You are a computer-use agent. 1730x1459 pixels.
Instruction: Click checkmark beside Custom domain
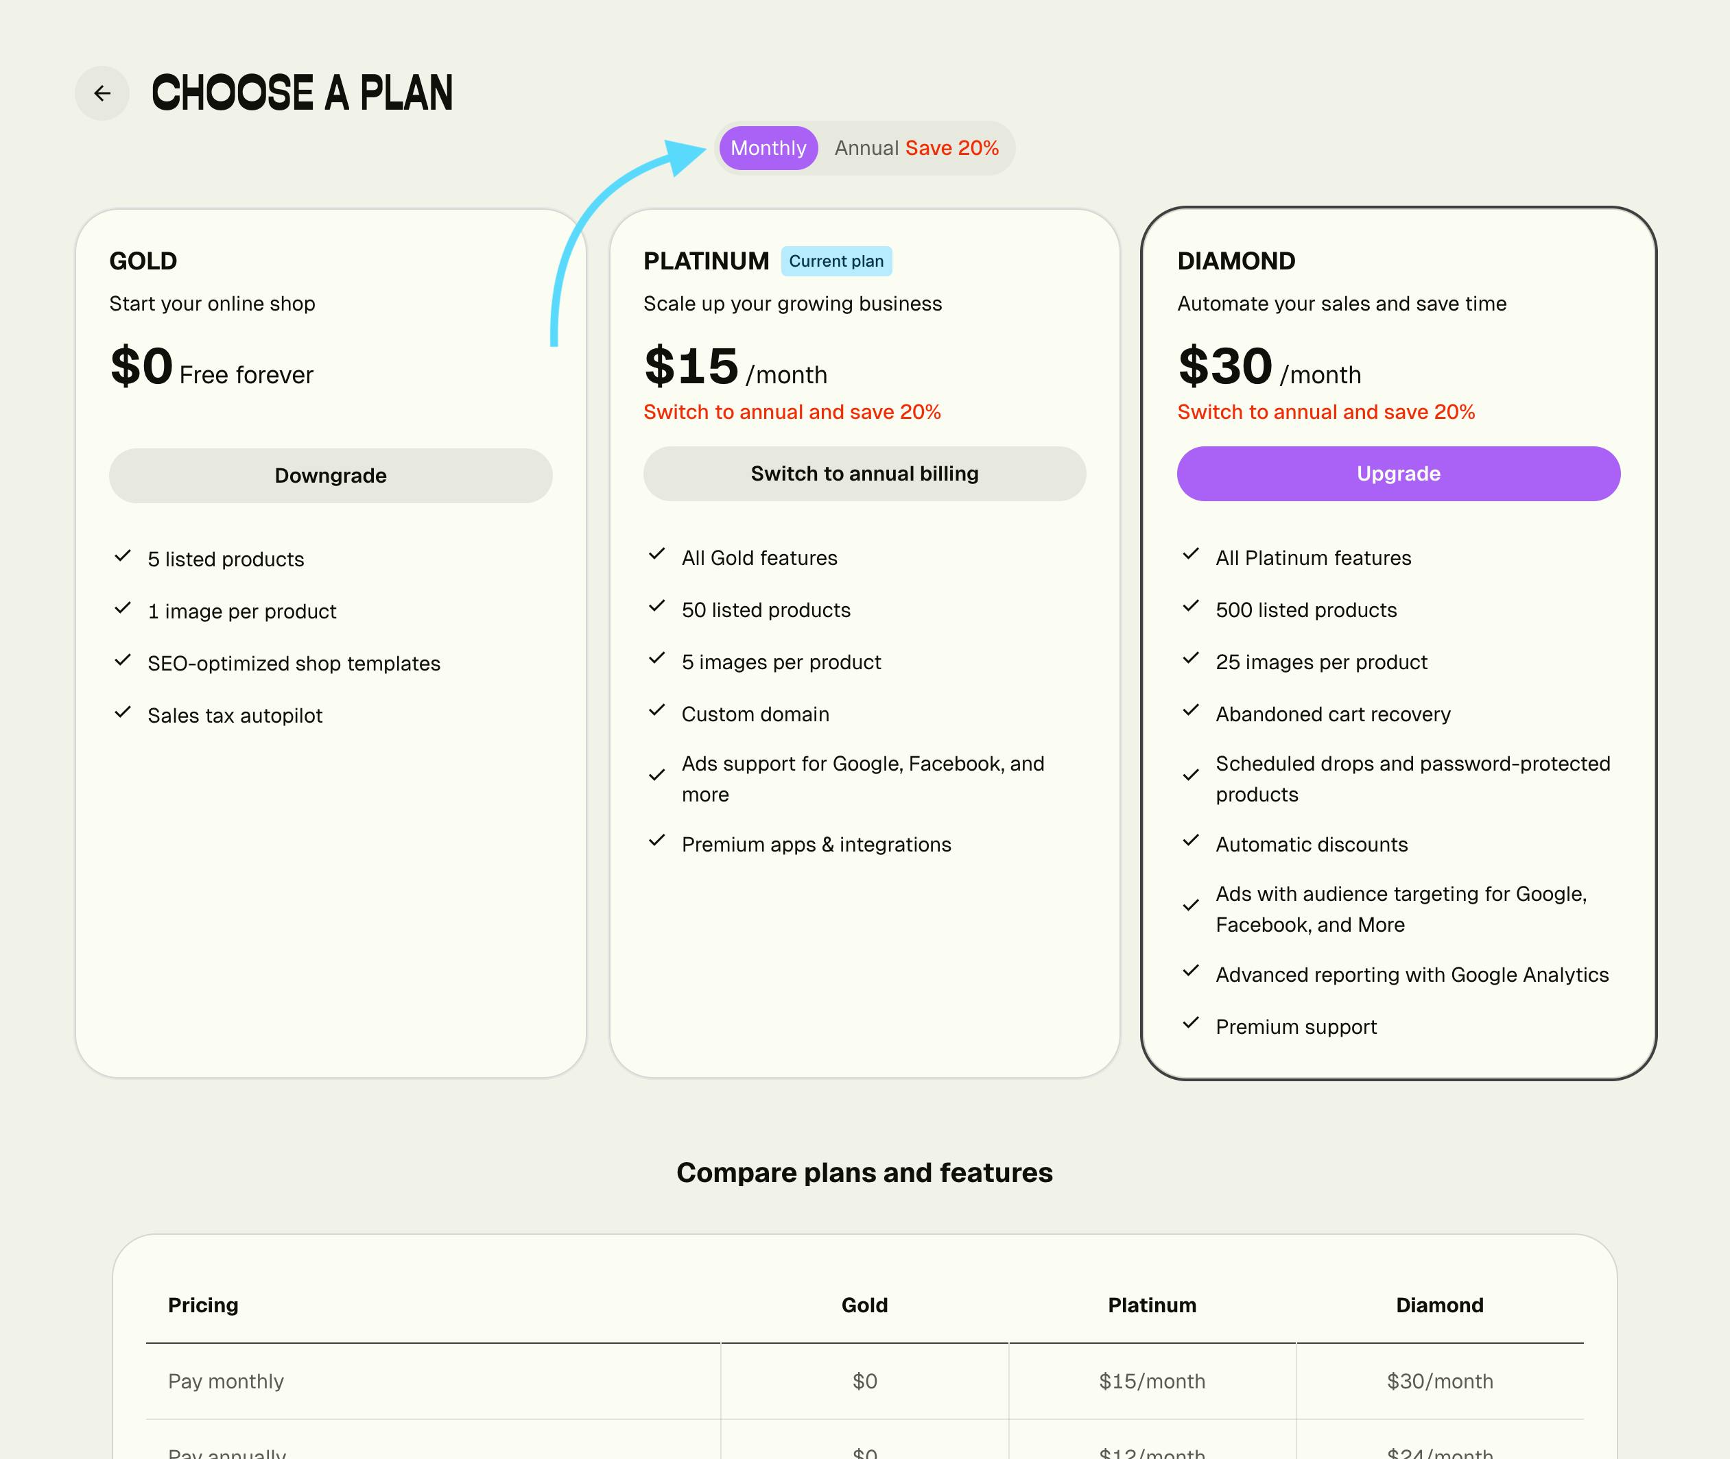[x=657, y=711]
